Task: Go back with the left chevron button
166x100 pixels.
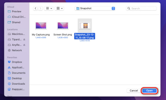Action: click(x=36, y=8)
